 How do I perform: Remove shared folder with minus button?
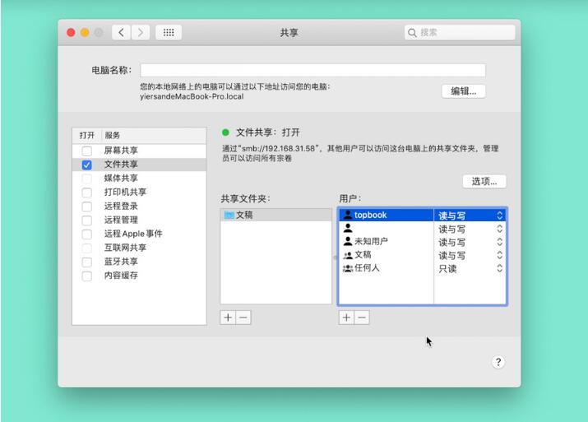tap(243, 318)
